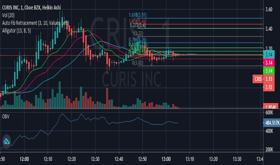Click the 0.786(3.26) Fibonacci level label
The width and height of the screenshot is (280, 165).
point(138,40)
